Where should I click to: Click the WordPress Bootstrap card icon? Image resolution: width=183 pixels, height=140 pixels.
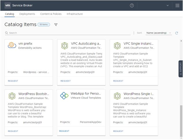(x=12, y=96)
